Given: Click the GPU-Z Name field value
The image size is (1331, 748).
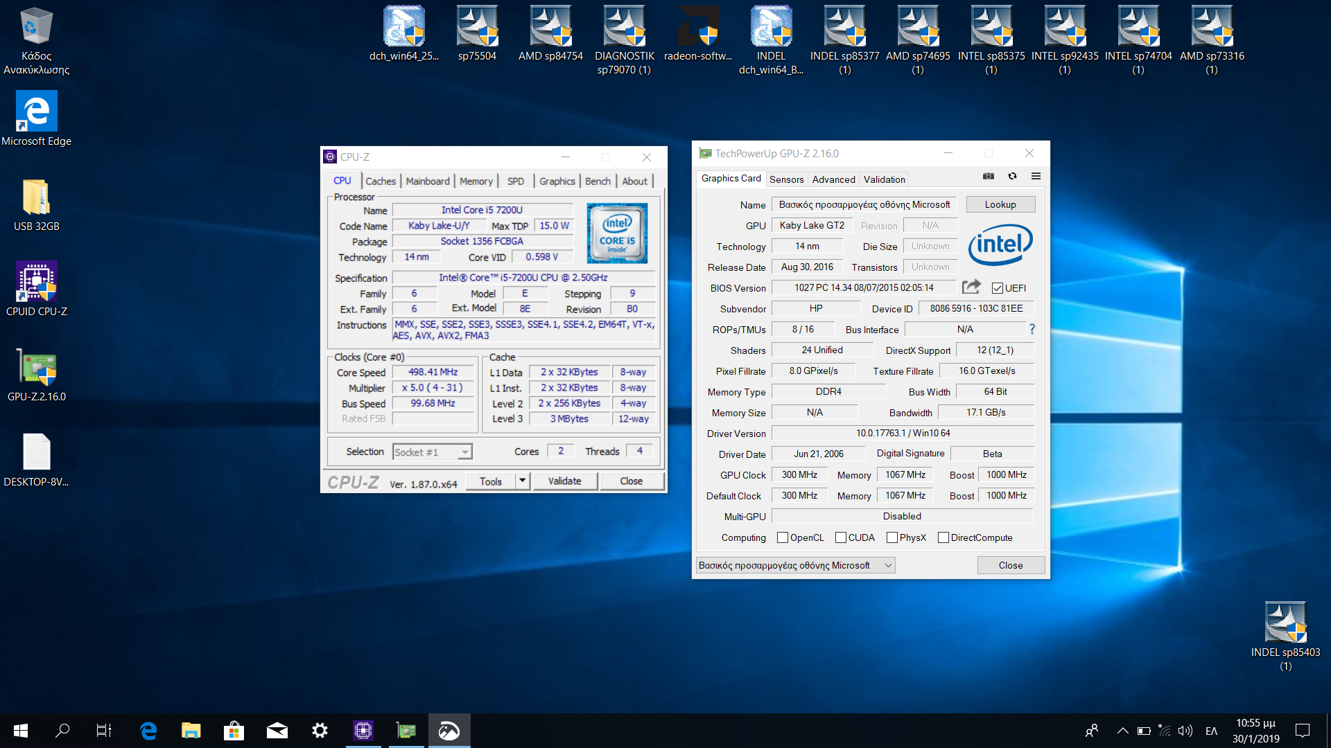Looking at the screenshot, I should coord(864,204).
